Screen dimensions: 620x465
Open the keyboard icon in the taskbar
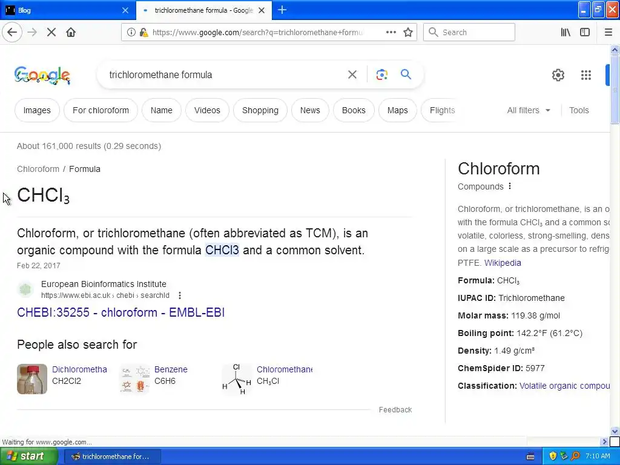pos(530,457)
